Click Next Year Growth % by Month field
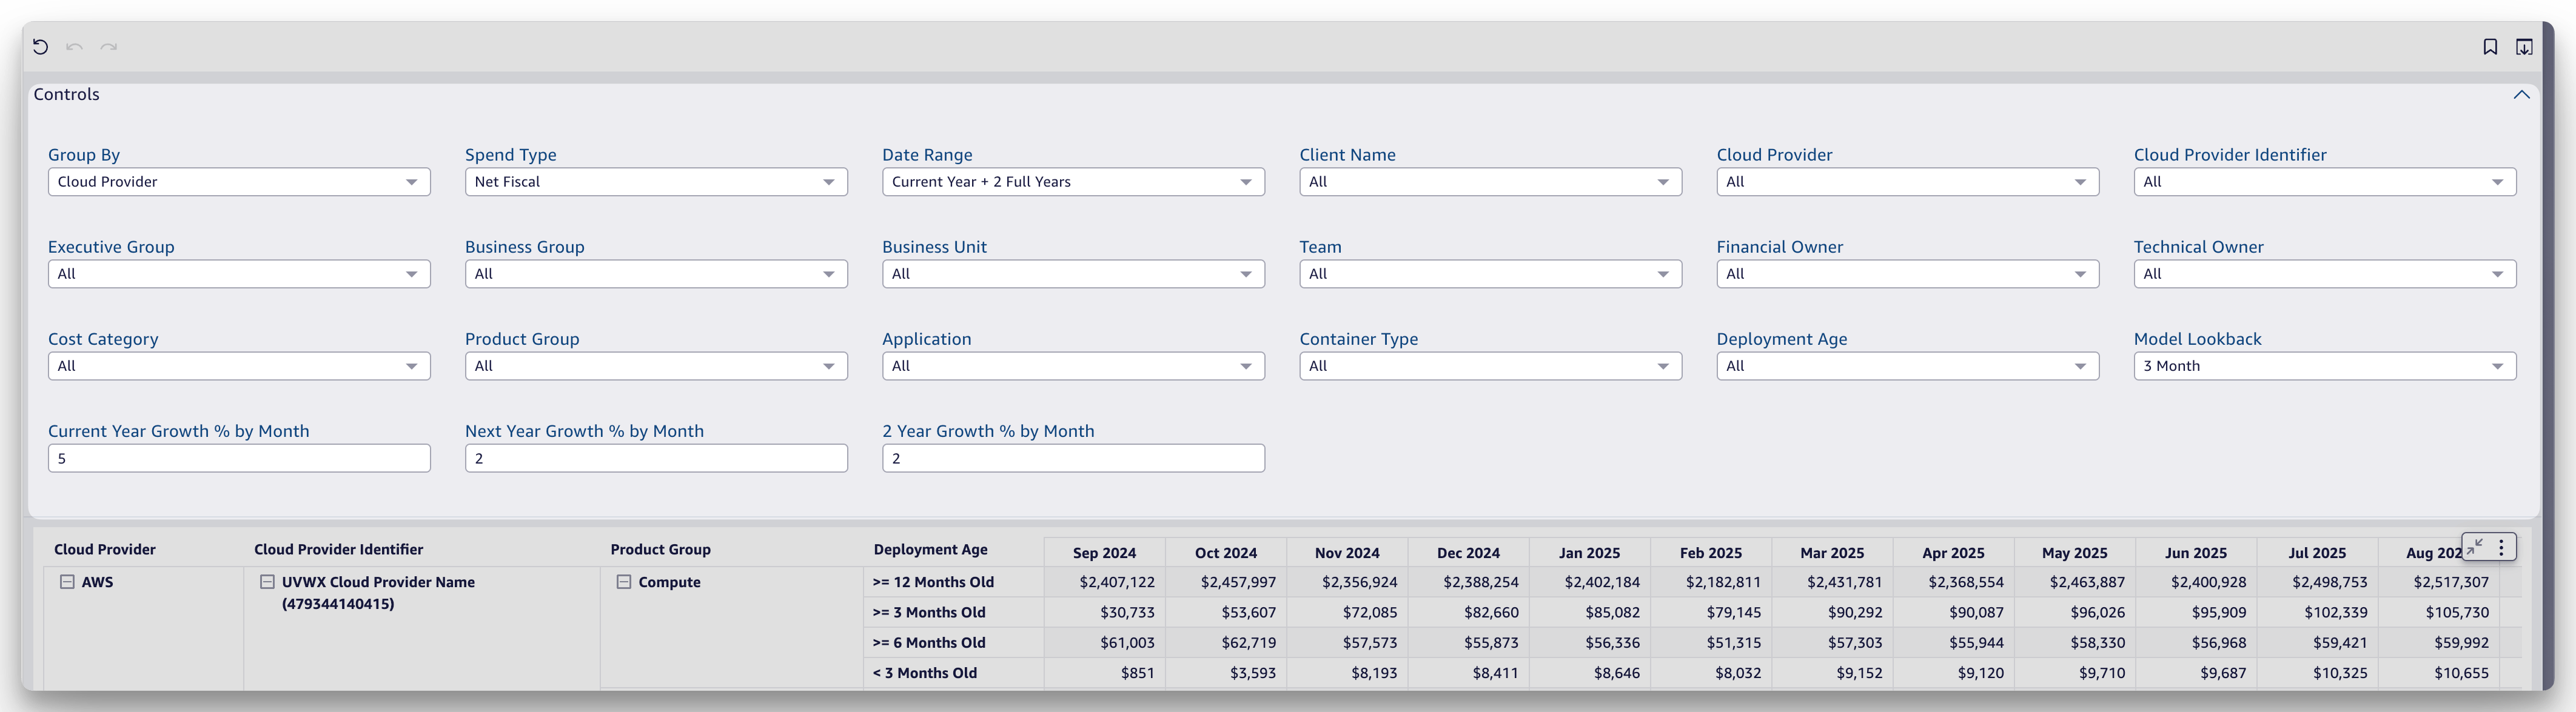The width and height of the screenshot is (2576, 712). point(656,457)
